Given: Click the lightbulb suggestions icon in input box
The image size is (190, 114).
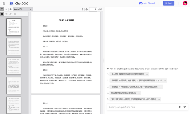Looking at the screenshot, I should tap(179, 107).
